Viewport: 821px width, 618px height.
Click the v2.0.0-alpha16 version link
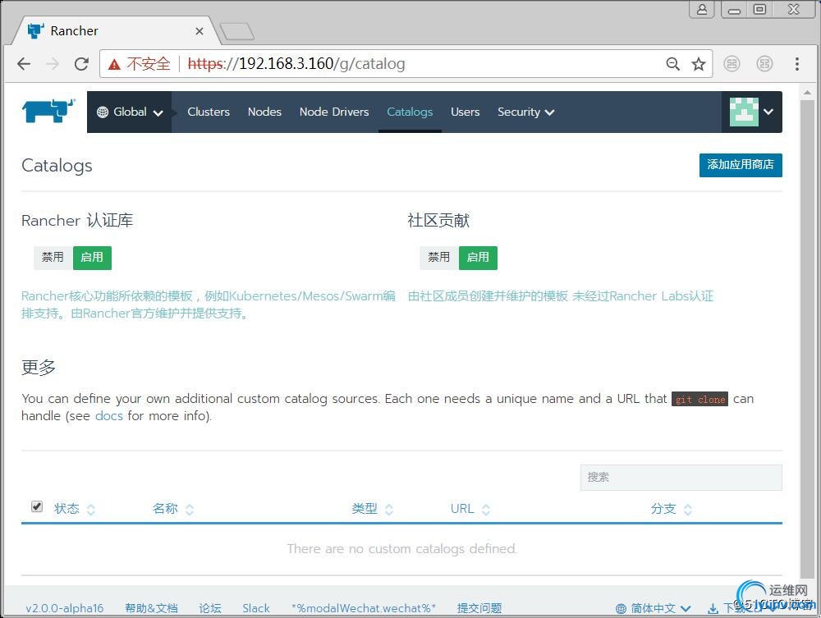64,608
